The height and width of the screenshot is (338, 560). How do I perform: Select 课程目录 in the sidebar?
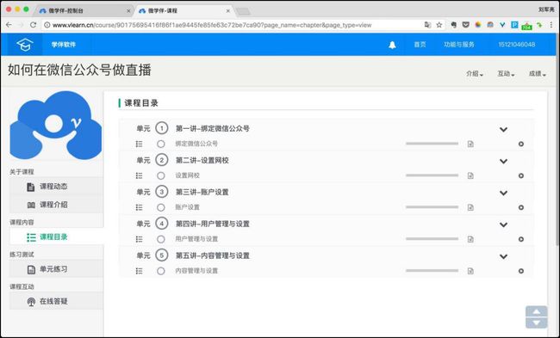pyautogui.click(x=56, y=237)
